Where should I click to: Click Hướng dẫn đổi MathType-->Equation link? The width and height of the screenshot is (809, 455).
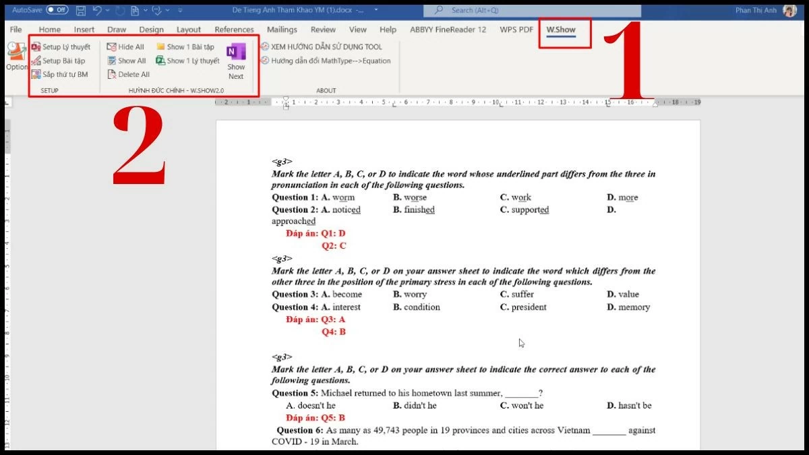coord(325,61)
